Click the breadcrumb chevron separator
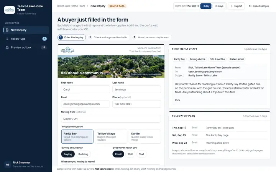 click(x=88, y=6)
